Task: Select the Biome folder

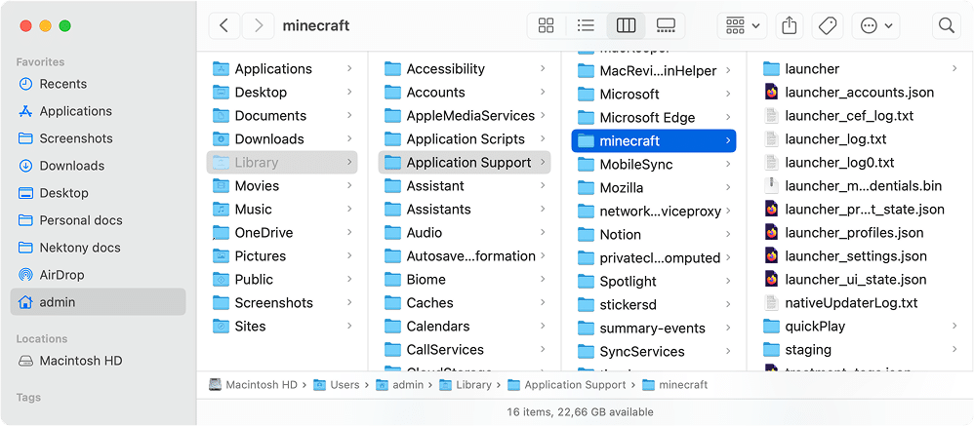Action: click(x=465, y=280)
